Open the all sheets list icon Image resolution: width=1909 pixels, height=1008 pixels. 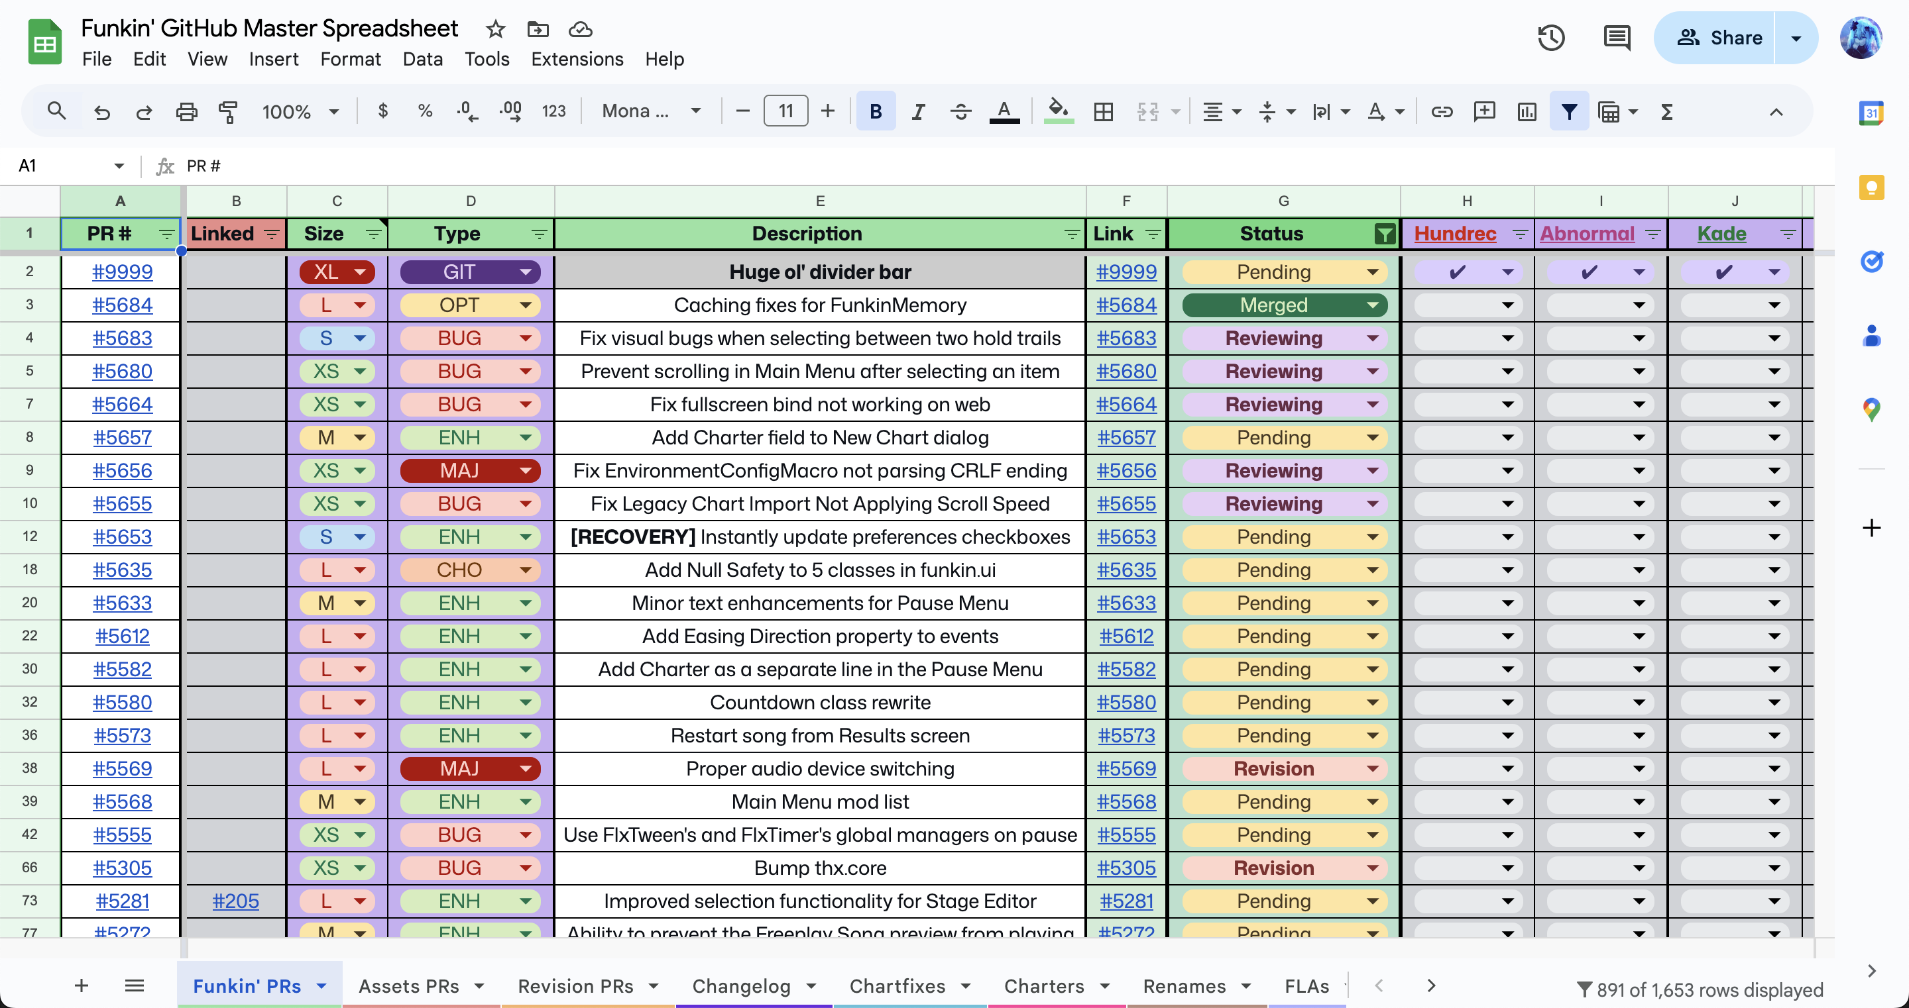[134, 985]
